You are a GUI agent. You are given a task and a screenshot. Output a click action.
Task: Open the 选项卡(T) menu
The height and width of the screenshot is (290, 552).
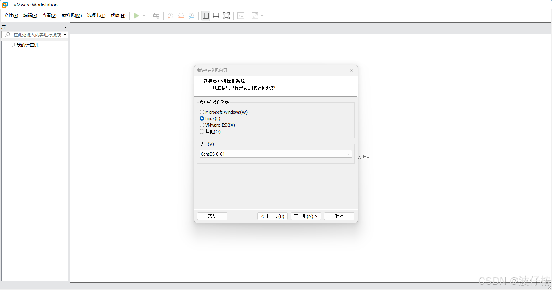click(96, 16)
